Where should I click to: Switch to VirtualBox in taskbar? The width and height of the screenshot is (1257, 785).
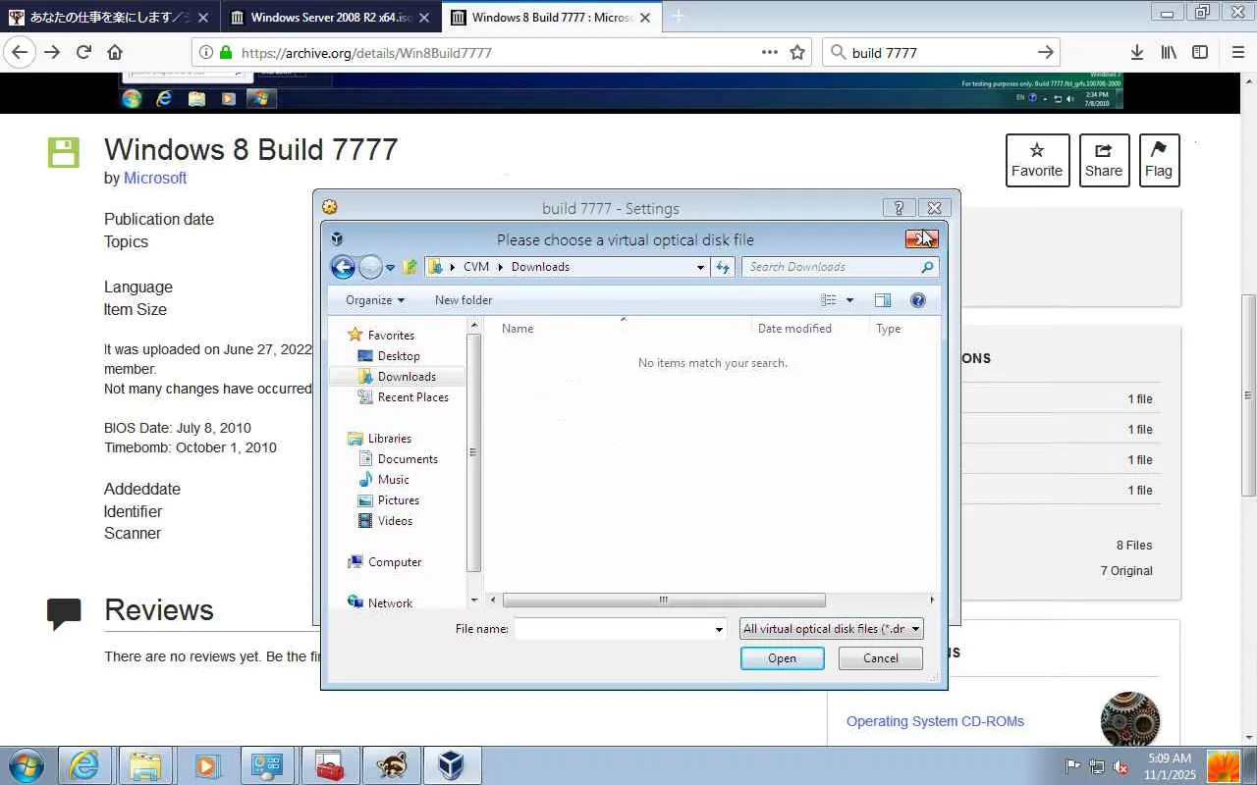[x=452, y=765]
